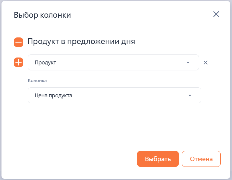Click the Колонка field label
232x180 pixels.
click(37, 81)
